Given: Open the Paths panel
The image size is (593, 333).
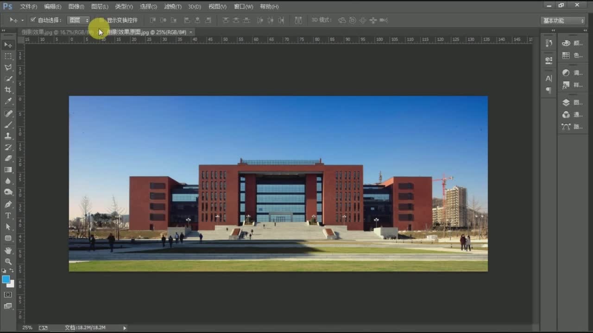Looking at the screenshot, I should tap(573, 127).
